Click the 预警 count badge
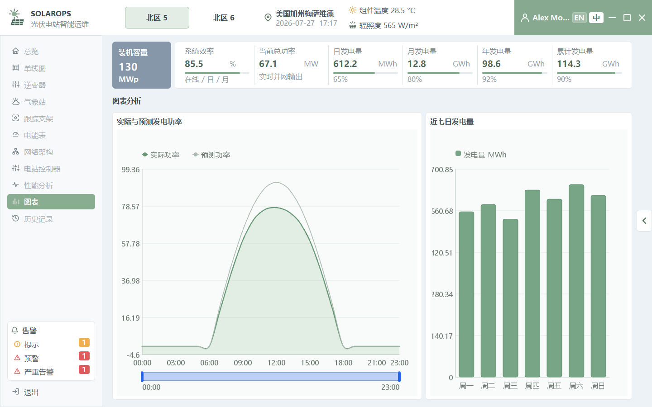 click(x=84, y=356)
